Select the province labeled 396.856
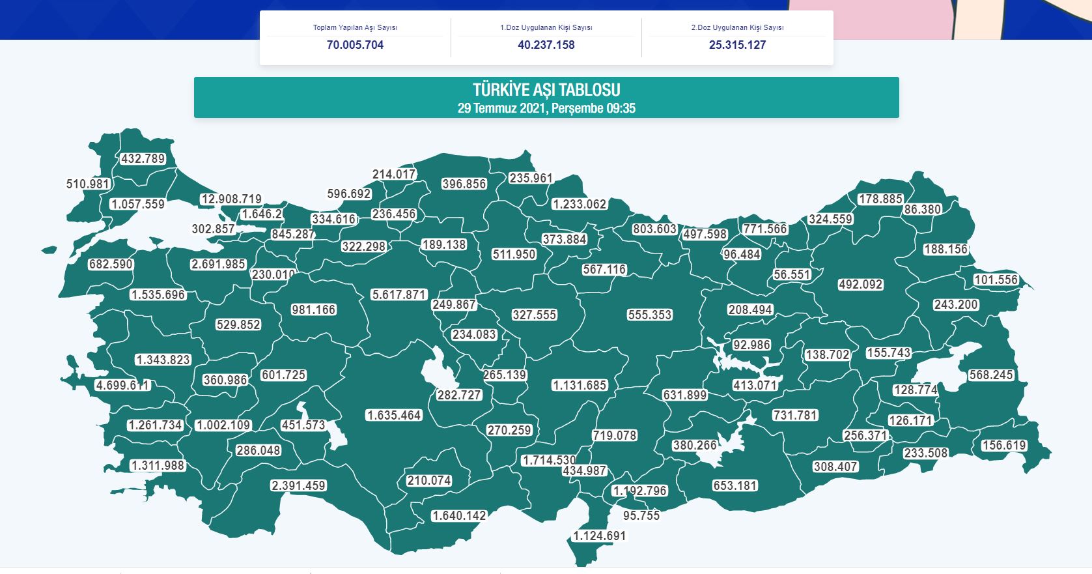Viewport: 1092px width, 574px height. [x=464, y=184]
